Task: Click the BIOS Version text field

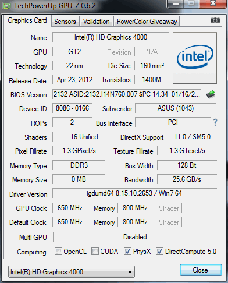Action: pyautogui.click(x=127, y=94)
